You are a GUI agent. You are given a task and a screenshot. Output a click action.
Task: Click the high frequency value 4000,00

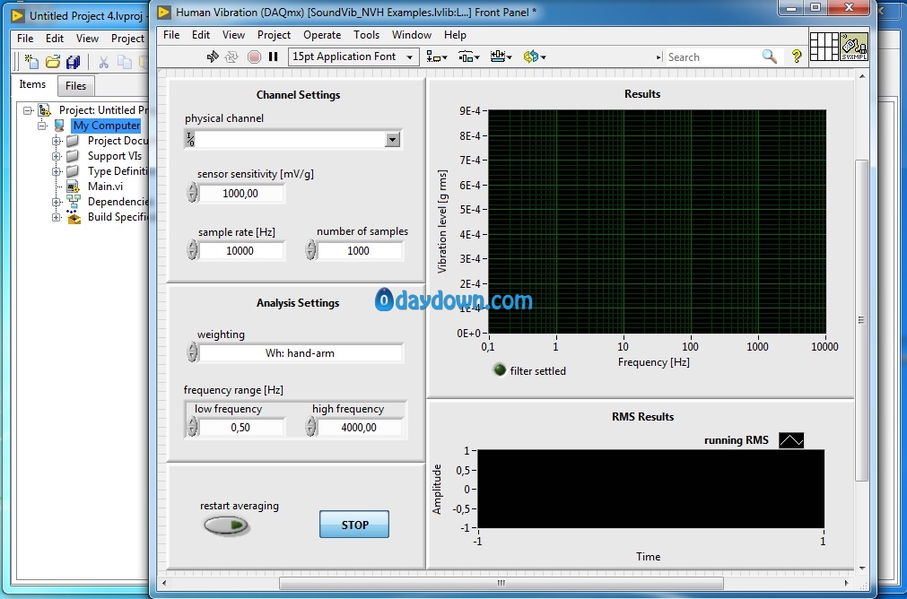359,427
